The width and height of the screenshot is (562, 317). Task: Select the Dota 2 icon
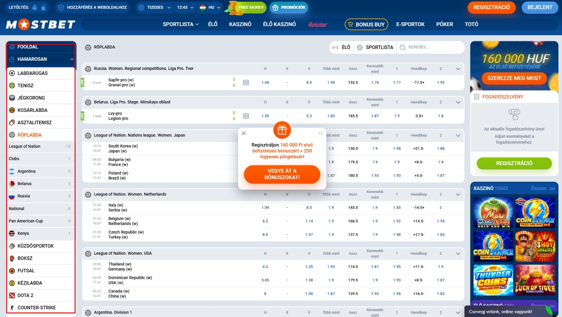click(12, 296)
